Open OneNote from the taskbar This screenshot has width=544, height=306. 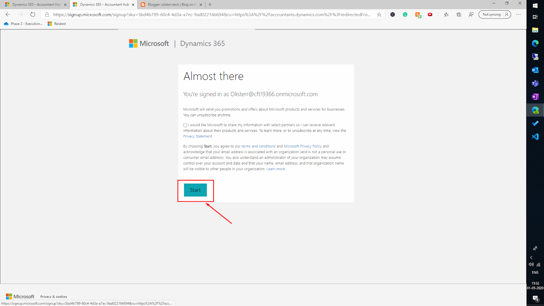coord(535,97)
